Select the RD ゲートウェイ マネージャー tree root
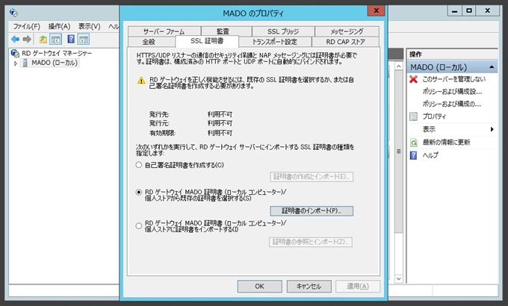 (57, 53)
